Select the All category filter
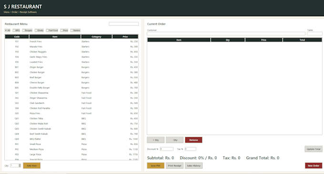 tap(8, 31)
